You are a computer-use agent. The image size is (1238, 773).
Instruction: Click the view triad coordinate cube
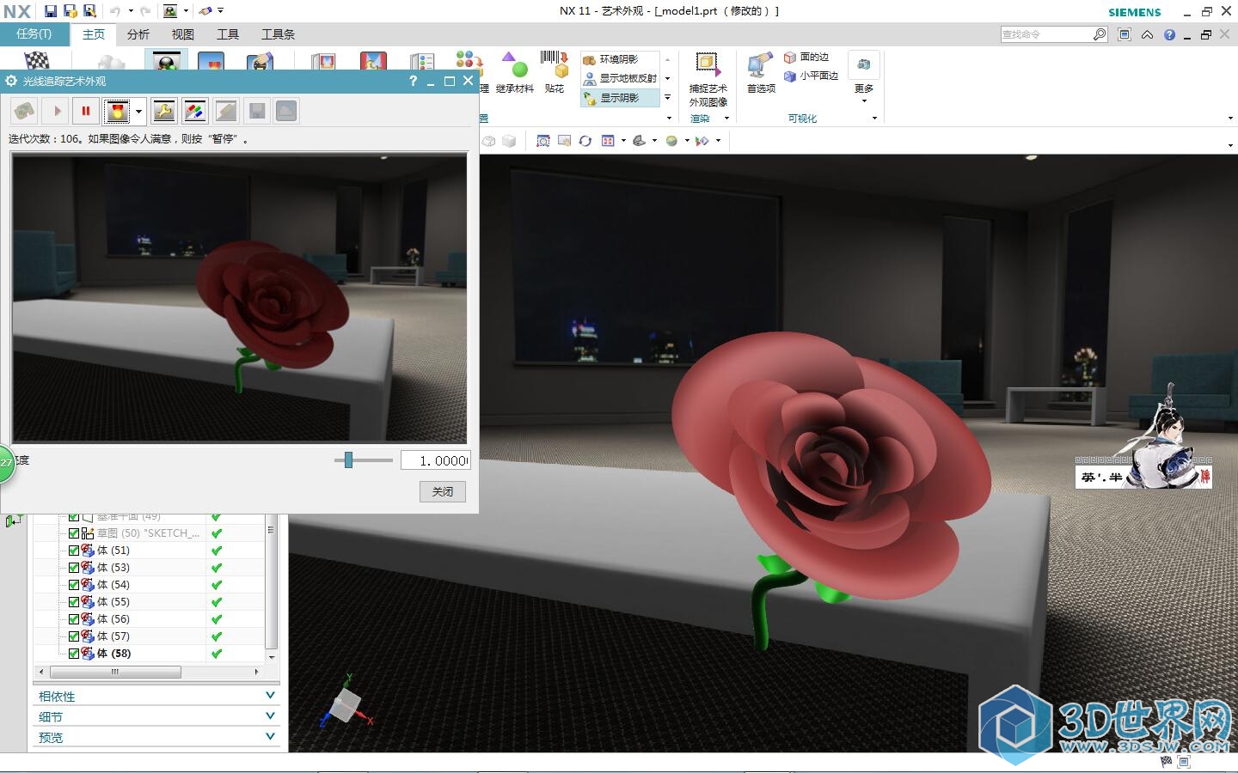tap(346, 705)
